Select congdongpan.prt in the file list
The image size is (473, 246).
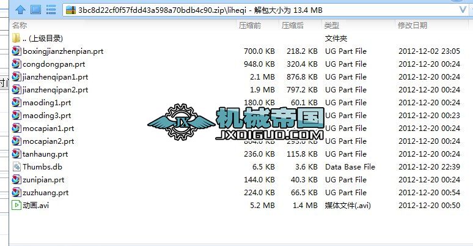click(x=54, y=64)
